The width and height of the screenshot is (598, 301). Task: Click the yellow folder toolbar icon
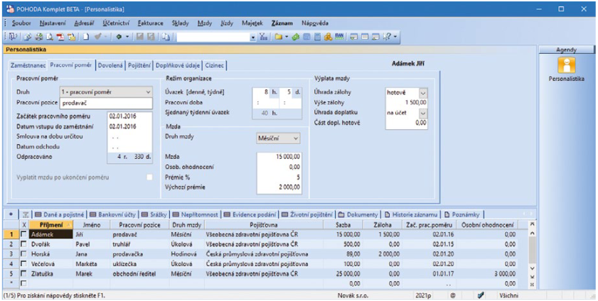point(279,36)
